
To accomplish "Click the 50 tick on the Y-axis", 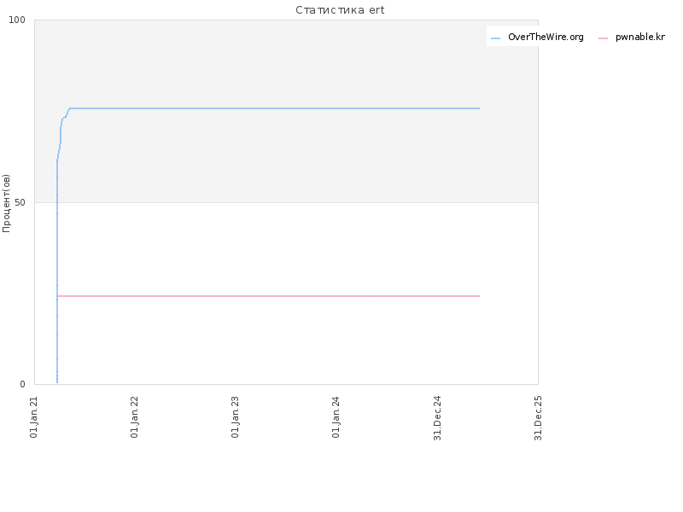I will pyautogui.click(x=20, y=202).
